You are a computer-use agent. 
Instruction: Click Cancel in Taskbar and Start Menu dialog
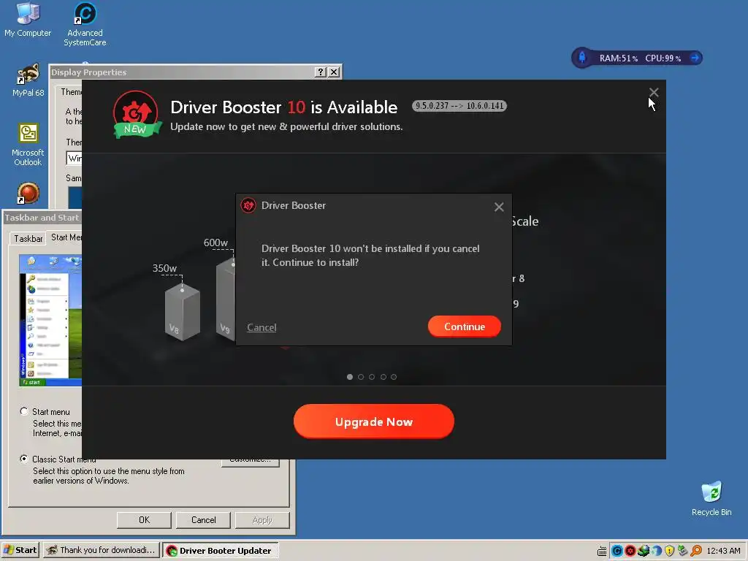pyautogui.click(x=203, y=520)
